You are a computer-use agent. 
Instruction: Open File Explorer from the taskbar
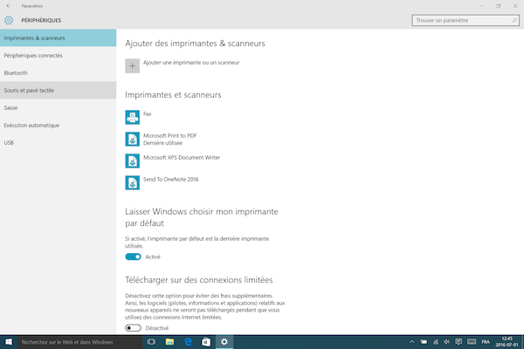(x=169, y=342)
